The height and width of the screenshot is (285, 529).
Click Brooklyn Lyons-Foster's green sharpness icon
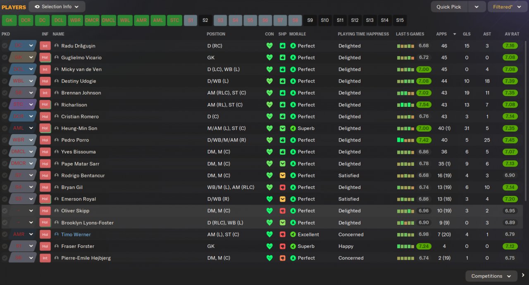point(283,223)
